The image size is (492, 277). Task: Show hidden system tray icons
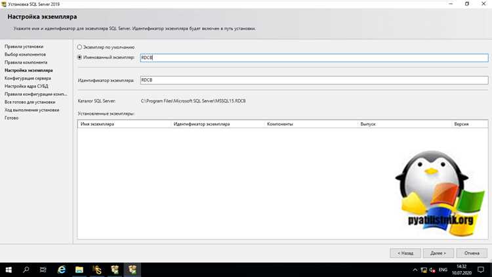415,270
